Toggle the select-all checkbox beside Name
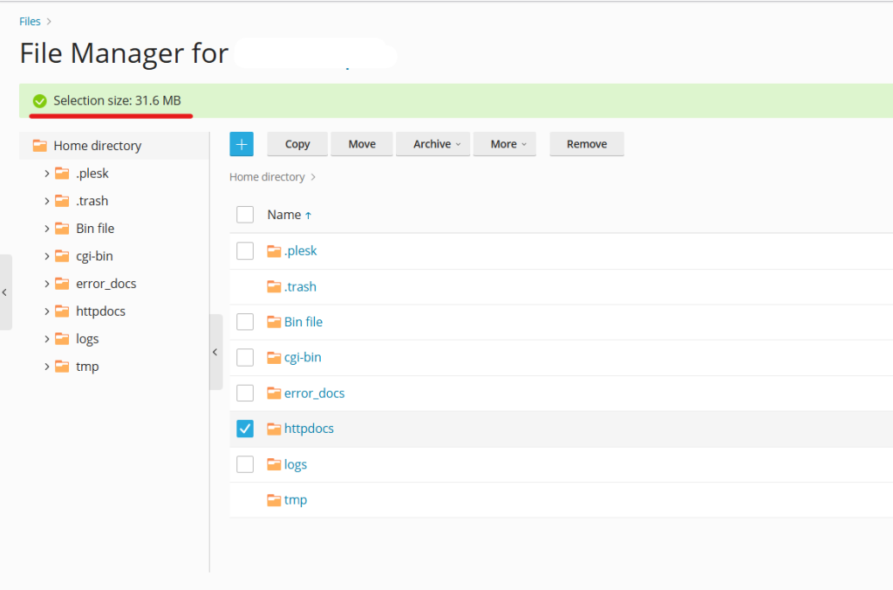 point(245,215)
